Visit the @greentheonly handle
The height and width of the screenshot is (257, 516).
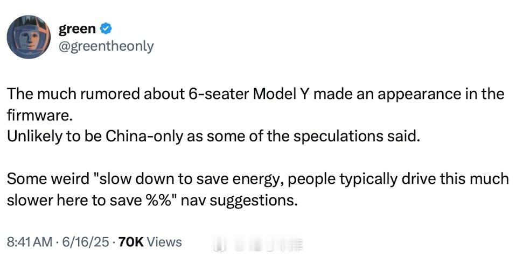[106, 46]
